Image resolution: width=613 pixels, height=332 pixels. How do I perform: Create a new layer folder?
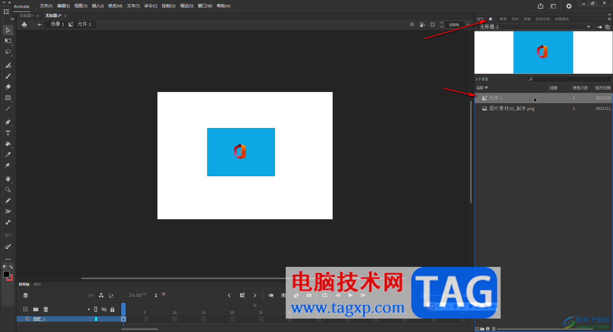(36, 309)
